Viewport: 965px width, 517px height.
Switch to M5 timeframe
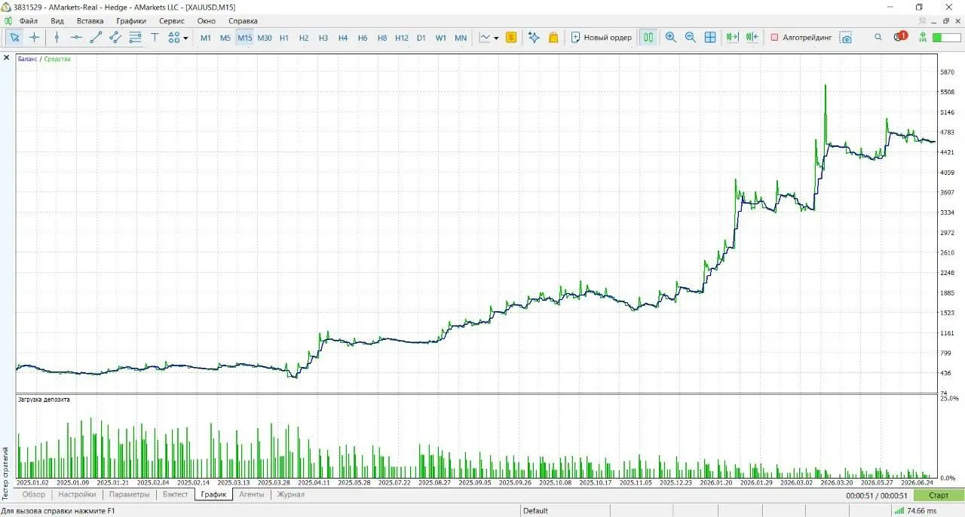pyautogui.click(x=225, y=38)
